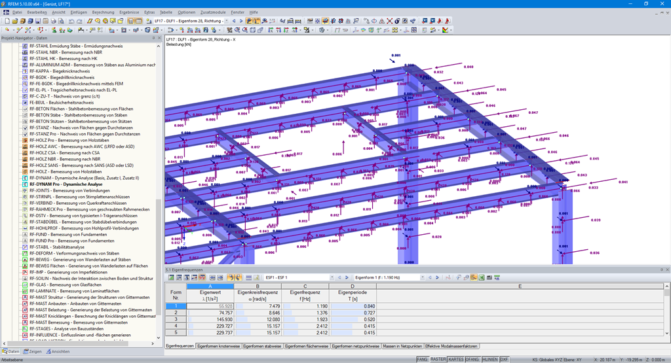Viewport: 671px width, 363px height.
Task: Click the navigator horizontal scrollbar right arrow
Action: point(153,343)
